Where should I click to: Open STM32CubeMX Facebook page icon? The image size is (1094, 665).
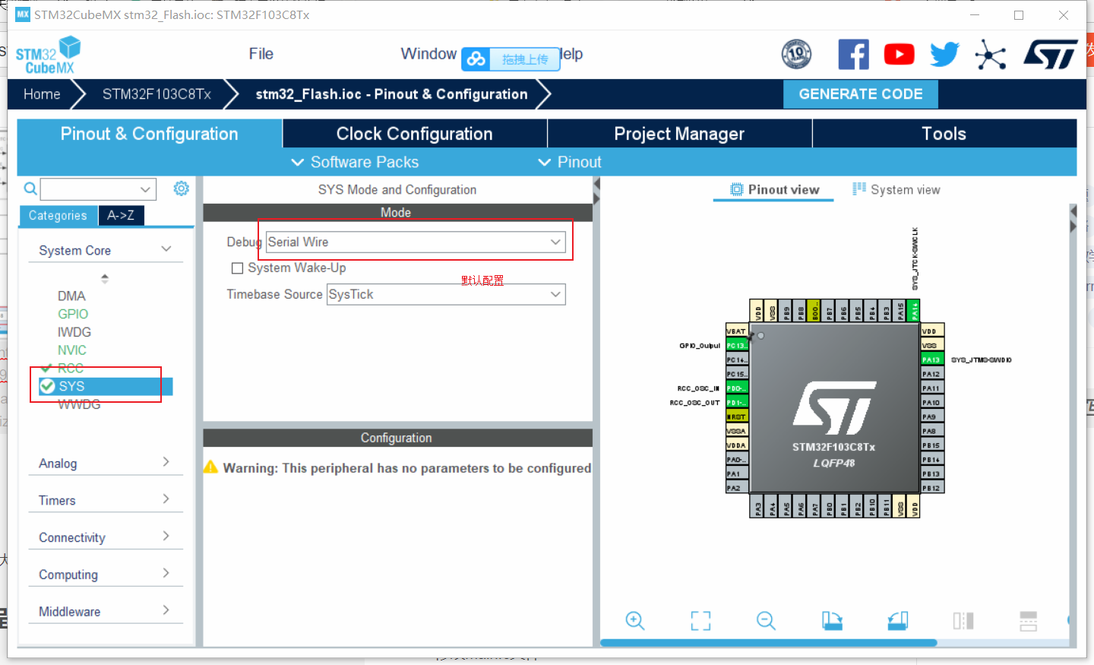click(x=853, y=54)
